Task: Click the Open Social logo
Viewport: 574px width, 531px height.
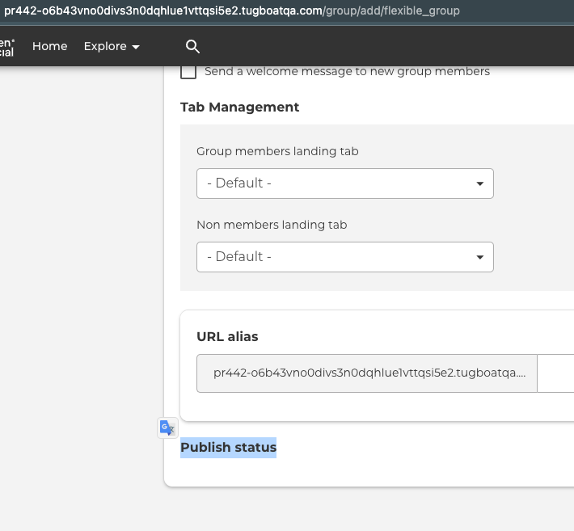Action: pyautogui.click(x=6, y=46)
